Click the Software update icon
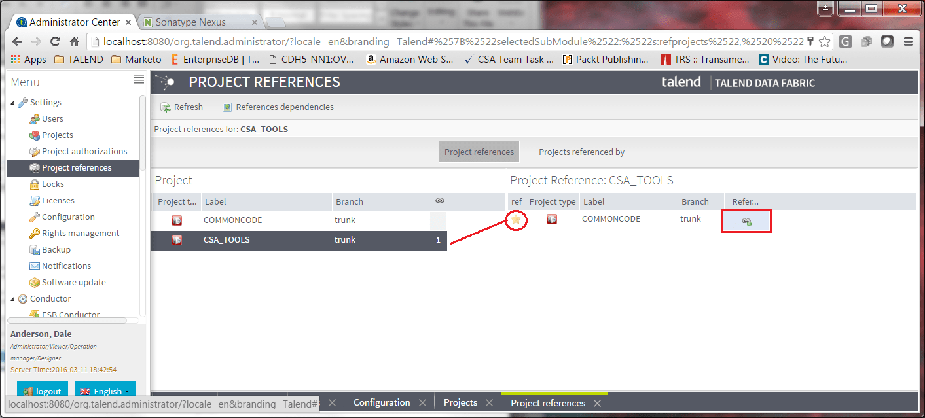Viewport: 925px width, 418px height. coord(36,282)
